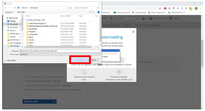Click the Refresh icon beside the address bar
Image resolution: width=205 pixels, height=111 pixels.
coord(71,8)
